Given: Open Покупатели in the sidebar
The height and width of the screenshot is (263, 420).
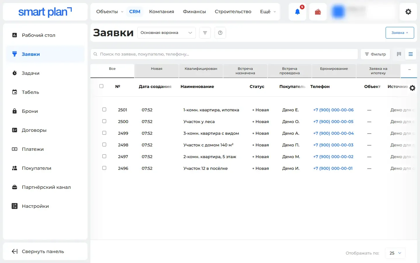Looking at the screenshot, I should coord(45,168).
